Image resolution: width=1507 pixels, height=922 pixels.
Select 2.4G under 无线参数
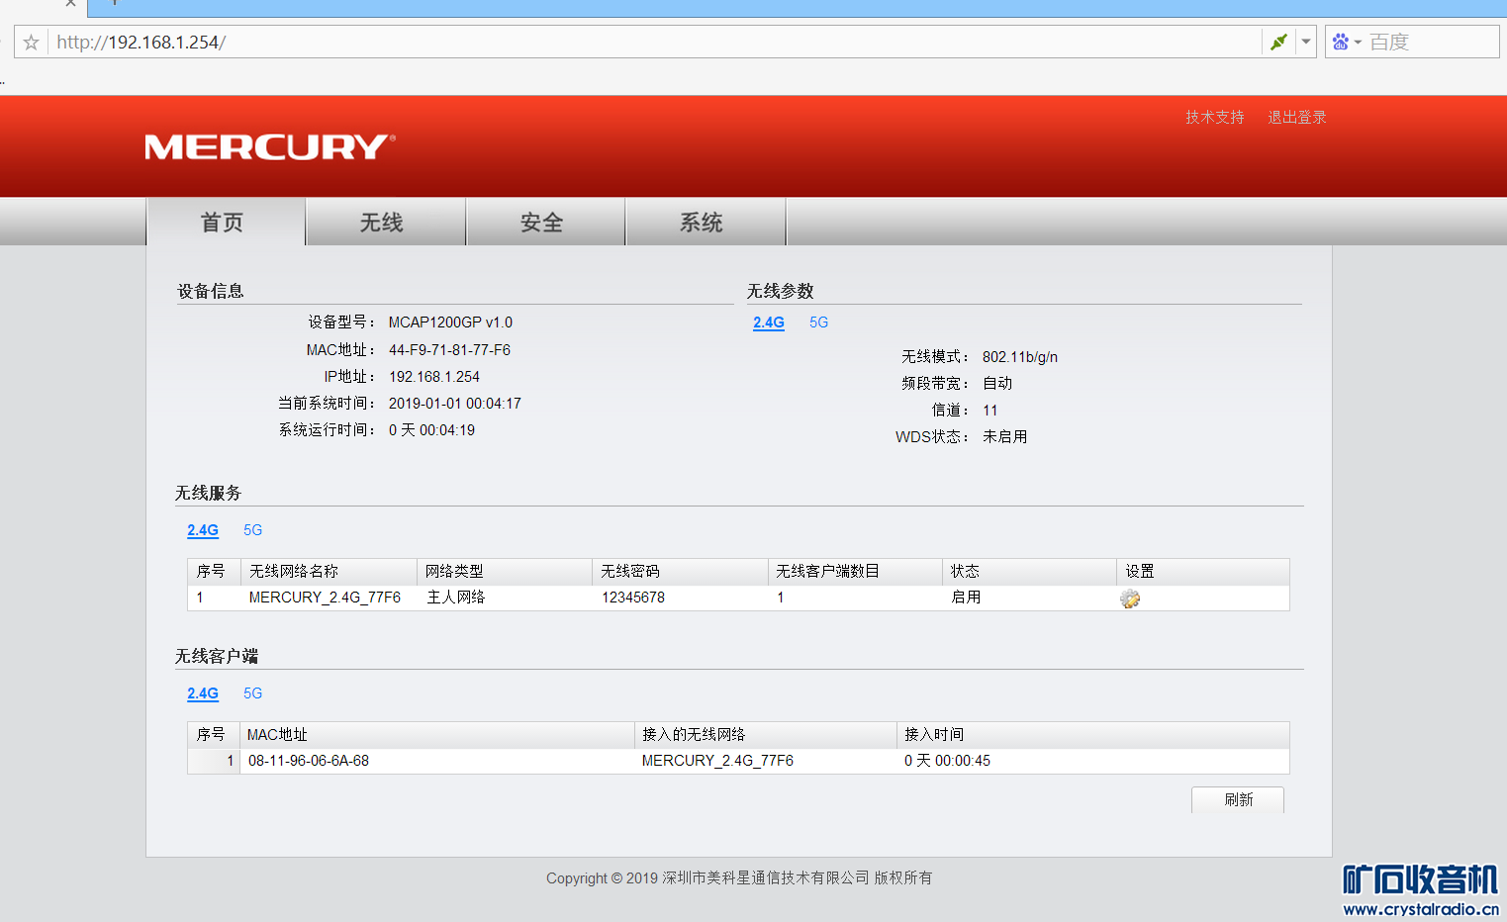[x=769, y=323]
